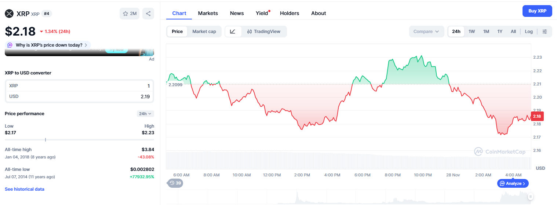Select the Market cap toggle
Screen dimensions: 557x205
204,32
